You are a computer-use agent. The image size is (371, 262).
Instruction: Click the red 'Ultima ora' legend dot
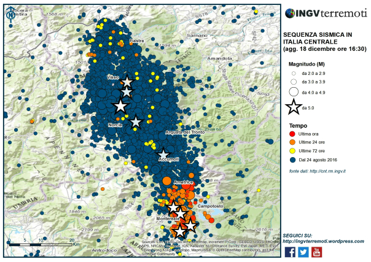294,133
